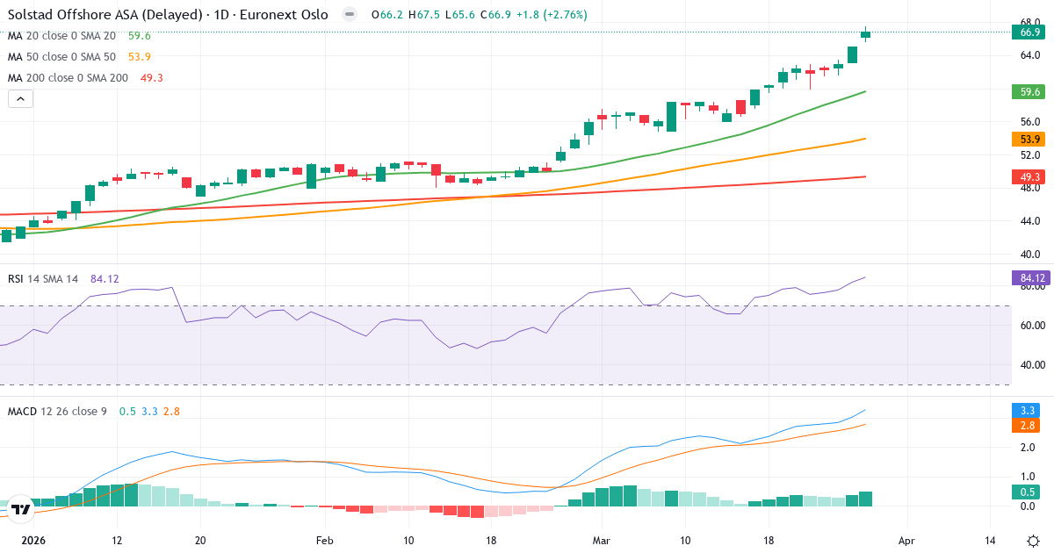Click the purple 84.12 RSI axis label
The image size is (1054, 553).
click(1029, 279)
